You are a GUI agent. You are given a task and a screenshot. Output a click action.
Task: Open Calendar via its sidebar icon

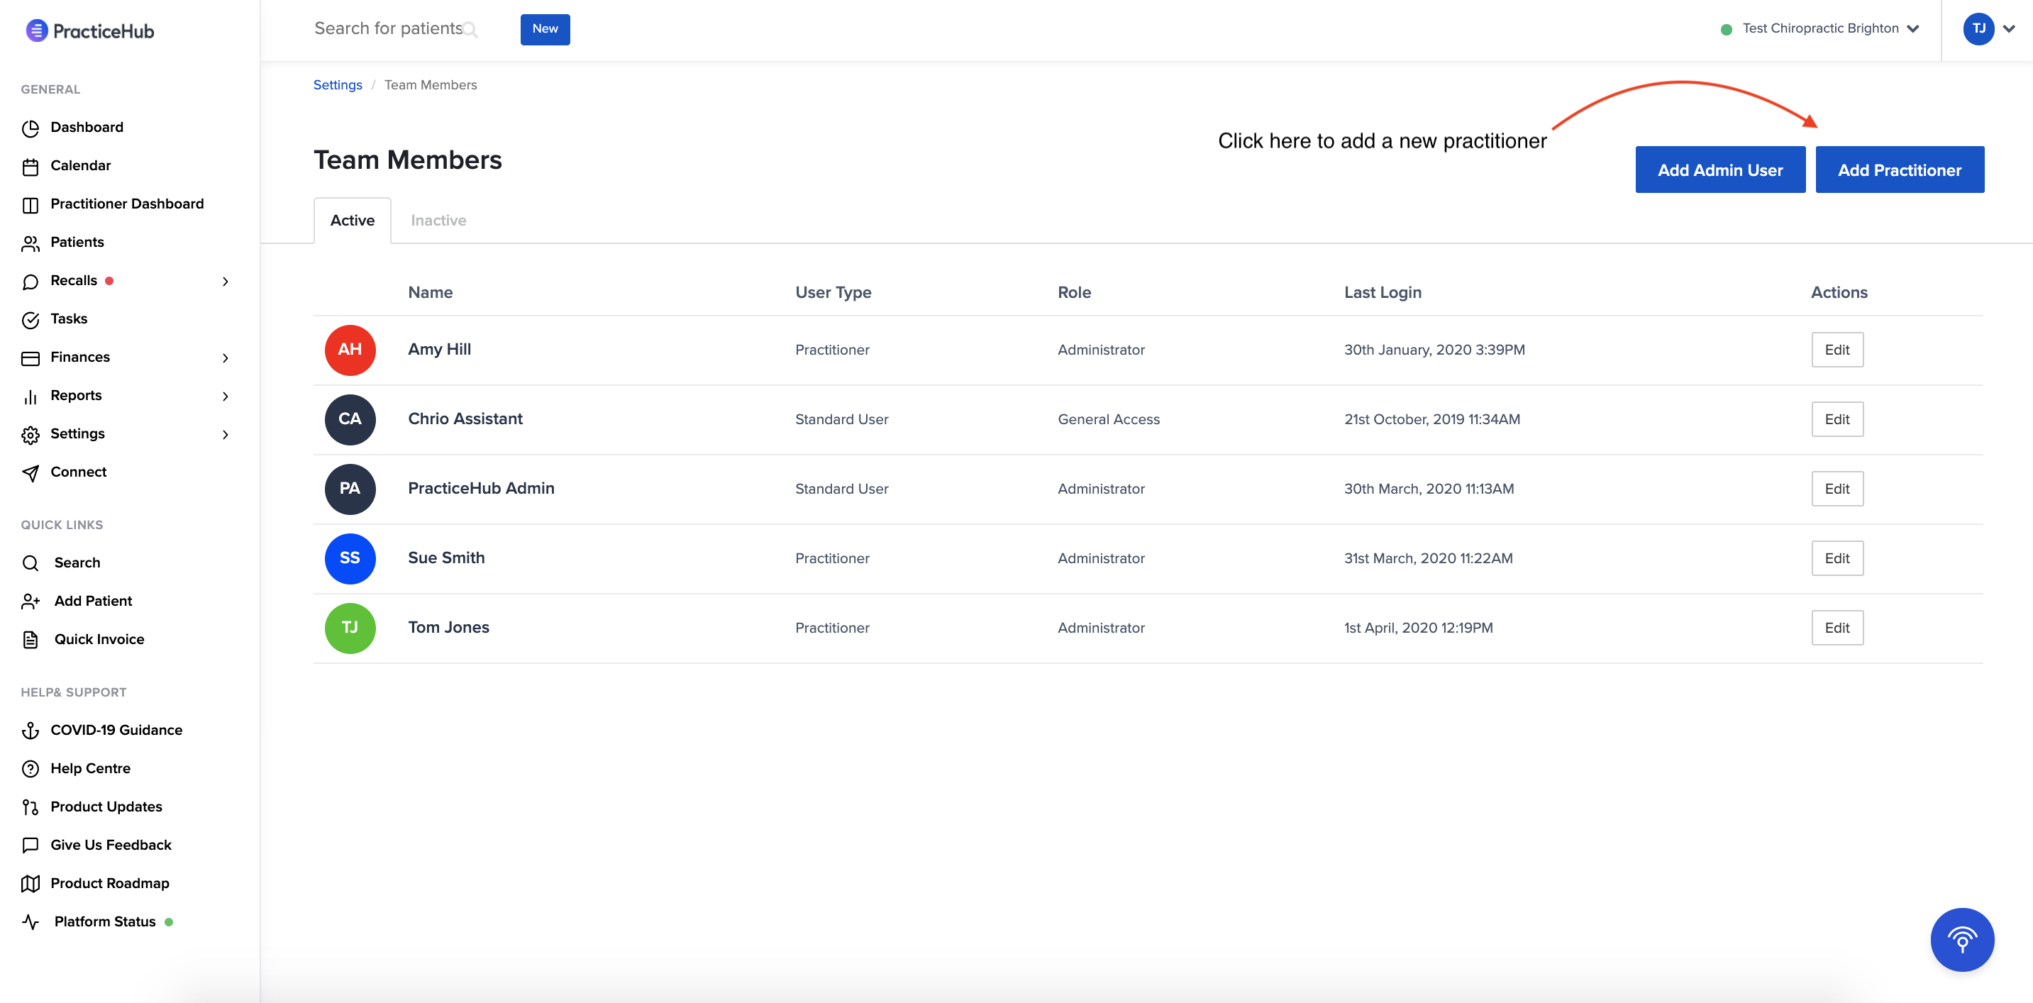coord(31,167)
